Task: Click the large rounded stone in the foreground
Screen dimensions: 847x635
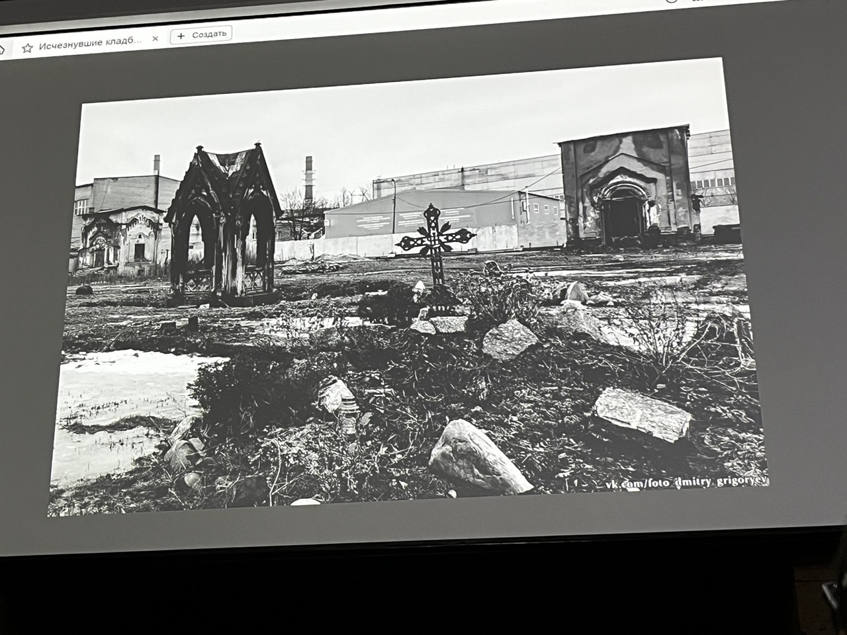Action: point(475,458)
